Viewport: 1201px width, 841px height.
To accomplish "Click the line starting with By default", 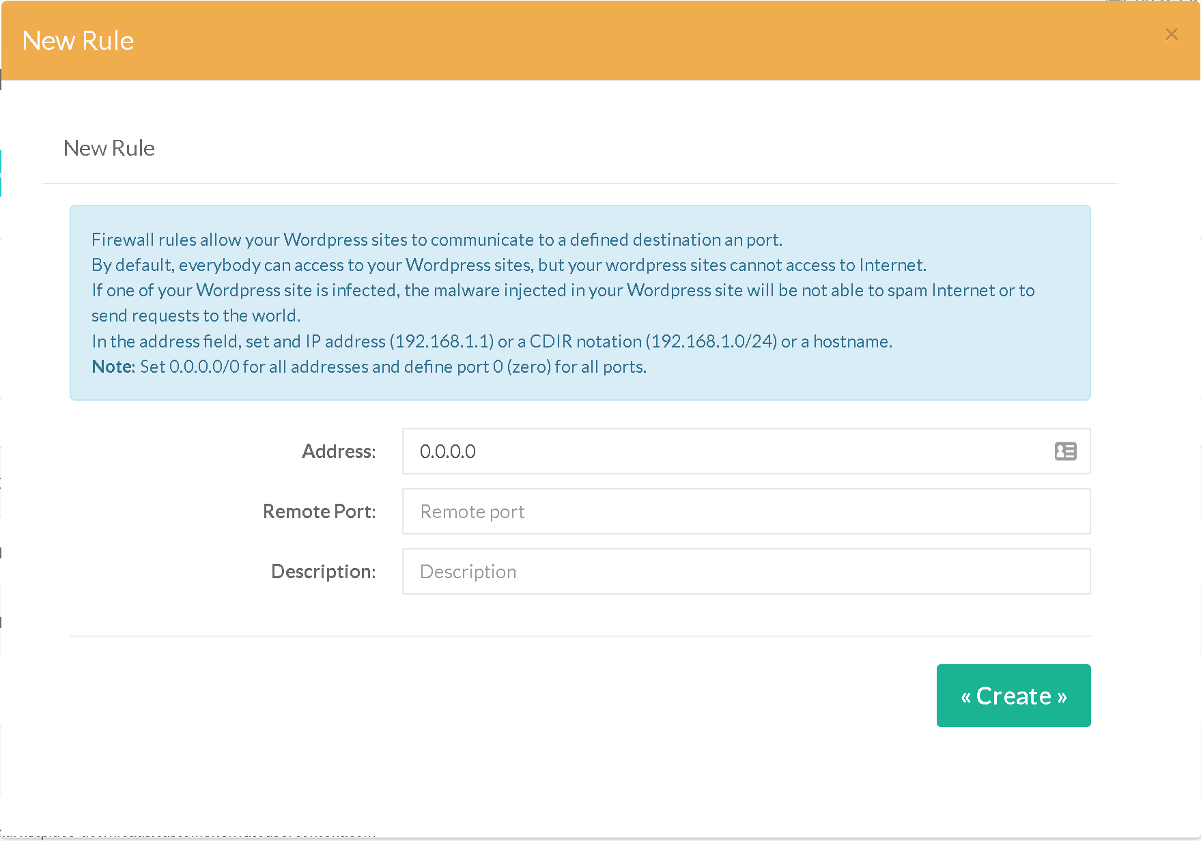I will [x=509, y=265].
